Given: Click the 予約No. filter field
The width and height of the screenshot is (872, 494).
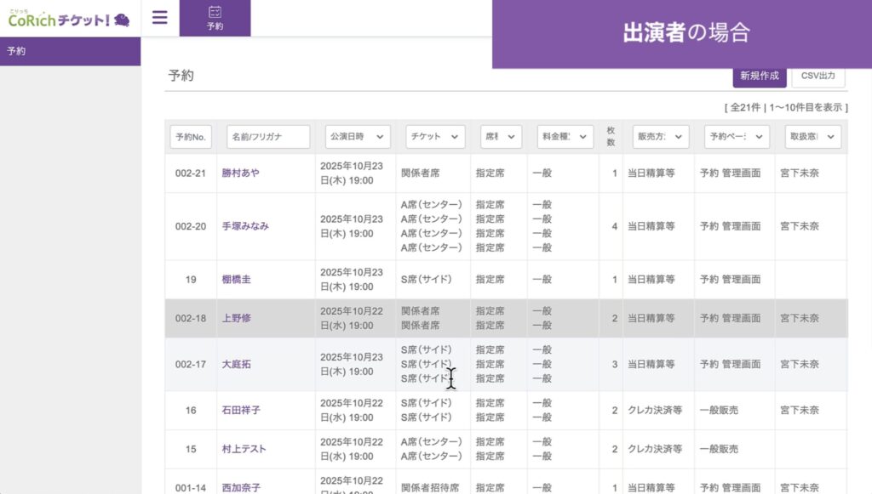Looking at the screenshot, I should tap(191, 137).
